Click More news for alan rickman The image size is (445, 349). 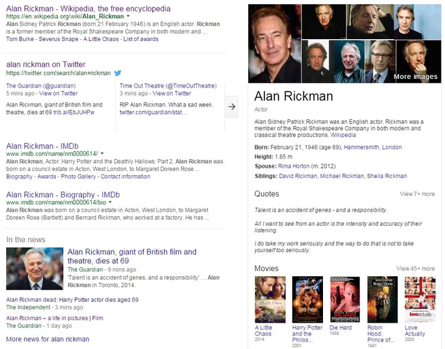coord(48,339)
